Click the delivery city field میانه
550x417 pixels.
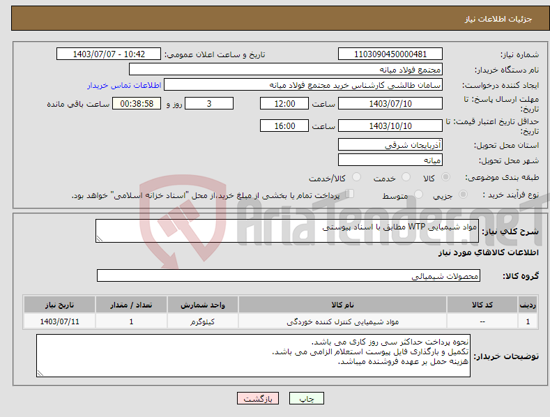(x=390, y=160)
